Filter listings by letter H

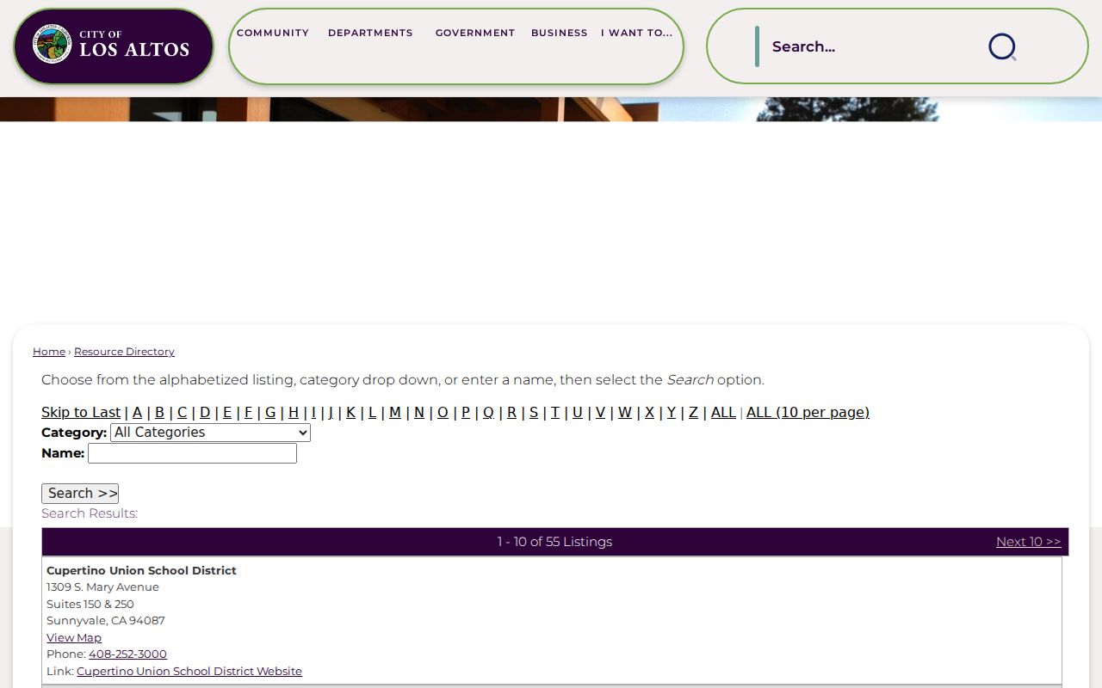[294, 413]
